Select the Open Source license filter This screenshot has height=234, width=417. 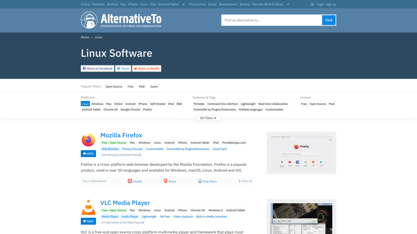tap(318, 104)
